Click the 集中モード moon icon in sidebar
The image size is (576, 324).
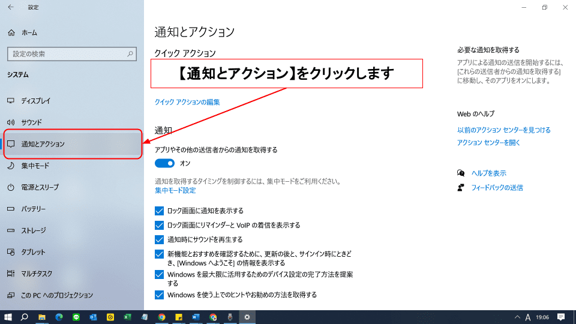click(x=11, y=166)
